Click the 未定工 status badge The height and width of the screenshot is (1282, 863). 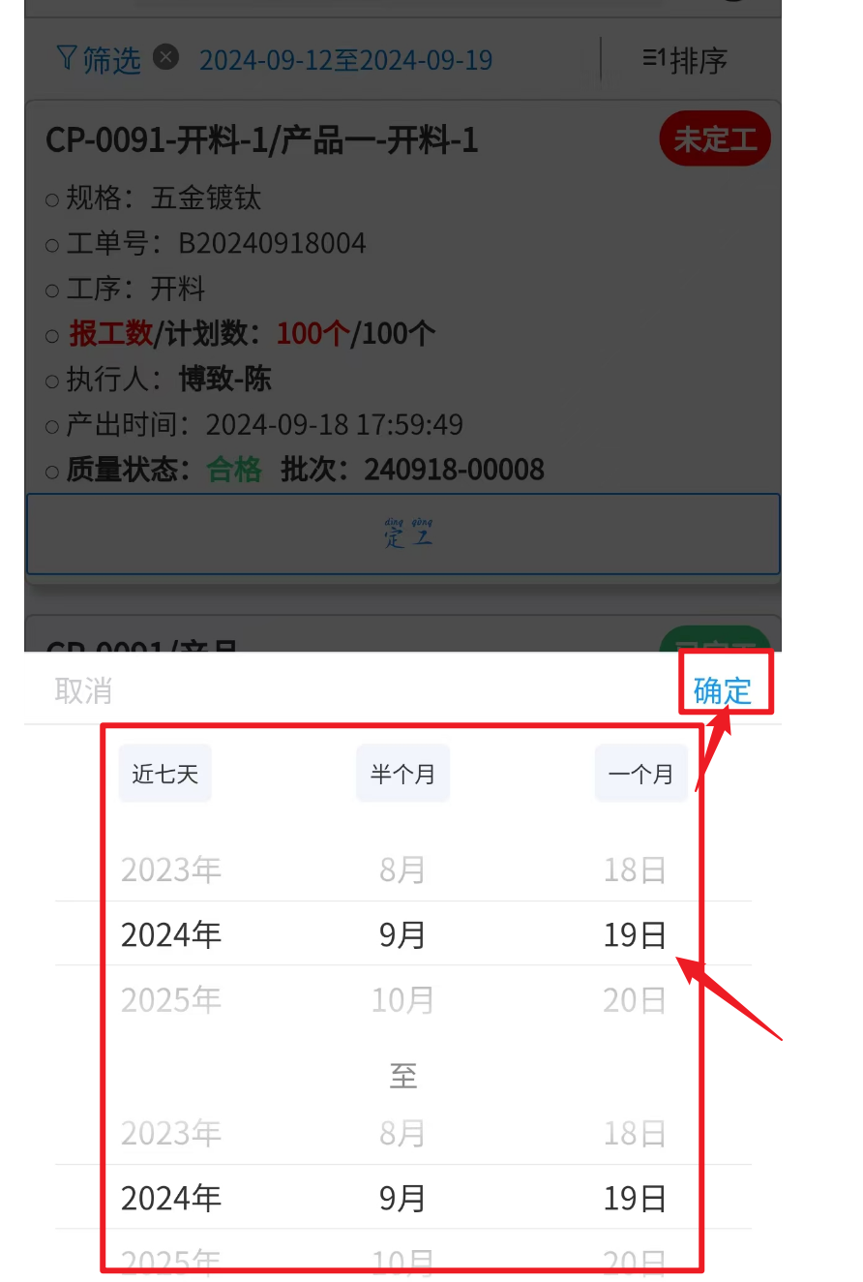pos(715,139)
